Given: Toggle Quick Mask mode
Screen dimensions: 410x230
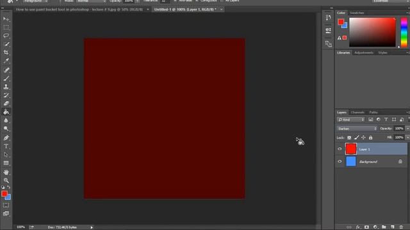Looking at the screenshot, I should point(6,205).
